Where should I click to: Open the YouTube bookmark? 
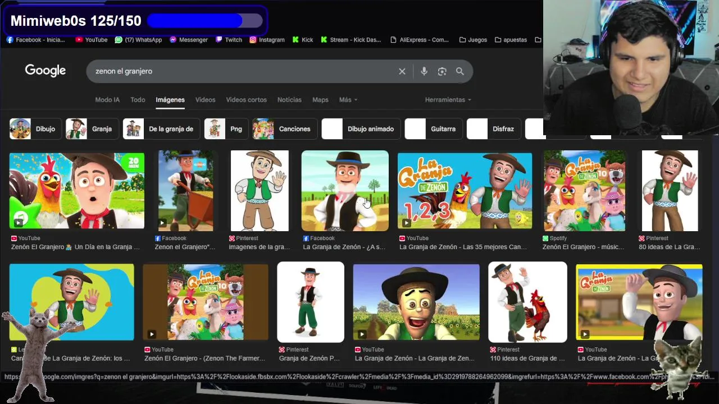coord(92,40)
